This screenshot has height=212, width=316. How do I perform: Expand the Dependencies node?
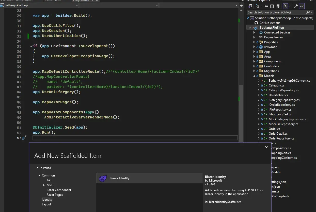click(254, 37)
